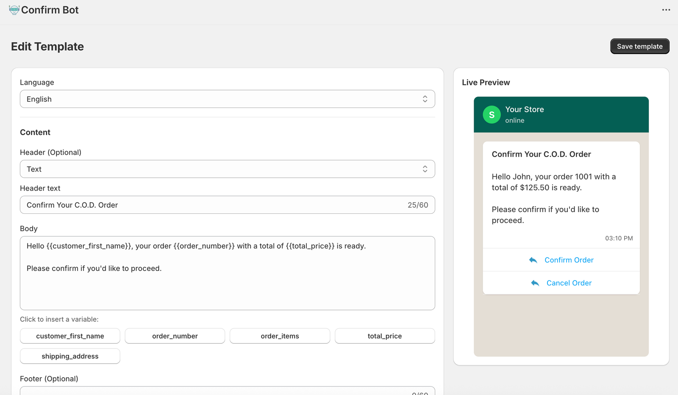Save the template
The image size is (678, 395).
coord(639,47)
